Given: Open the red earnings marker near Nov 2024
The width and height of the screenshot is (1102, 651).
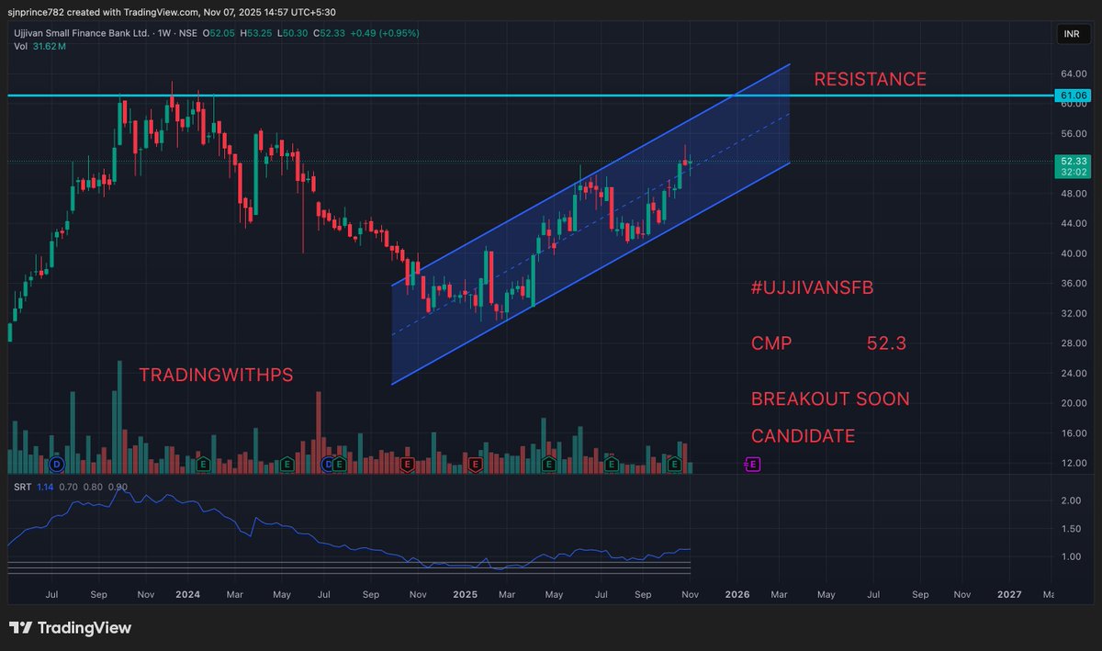Looking at the screenshot, I should pos(406,465).
